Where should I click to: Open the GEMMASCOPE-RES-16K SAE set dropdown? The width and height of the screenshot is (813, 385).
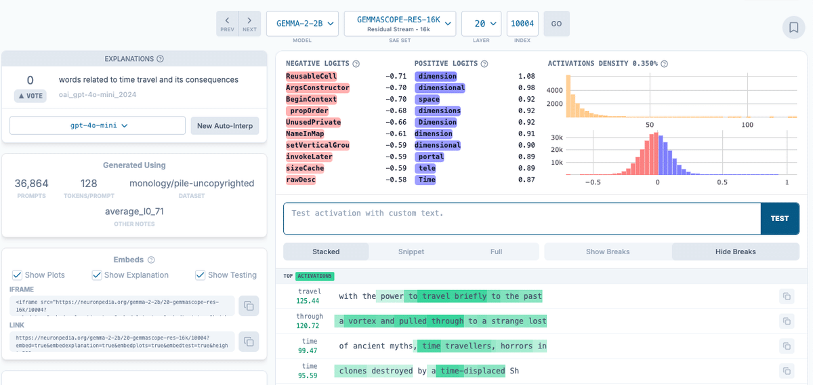400,24
